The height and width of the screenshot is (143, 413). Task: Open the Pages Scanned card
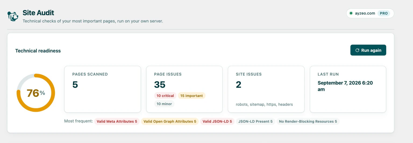[102, 89]
